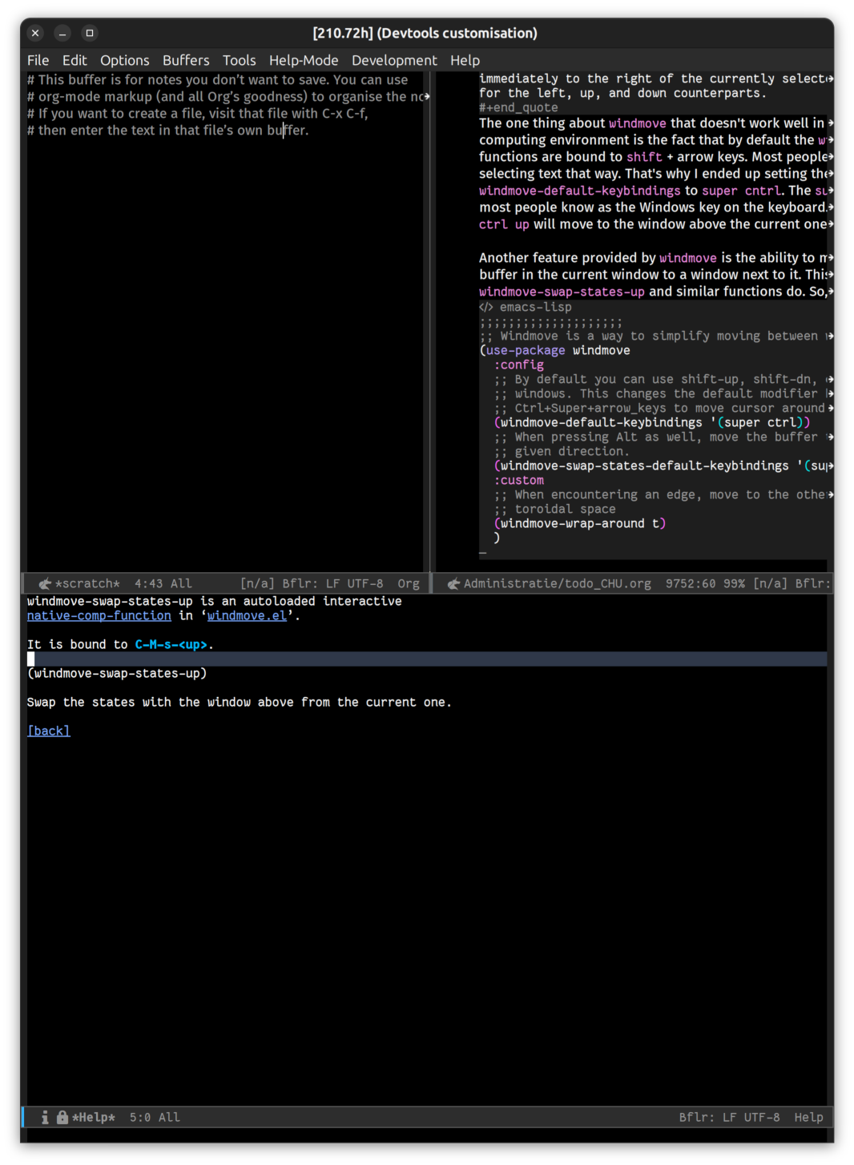Click the [n/a] indicator in scratch mode line
Viewport: 854px width, 1165px height.
point(258,584)
